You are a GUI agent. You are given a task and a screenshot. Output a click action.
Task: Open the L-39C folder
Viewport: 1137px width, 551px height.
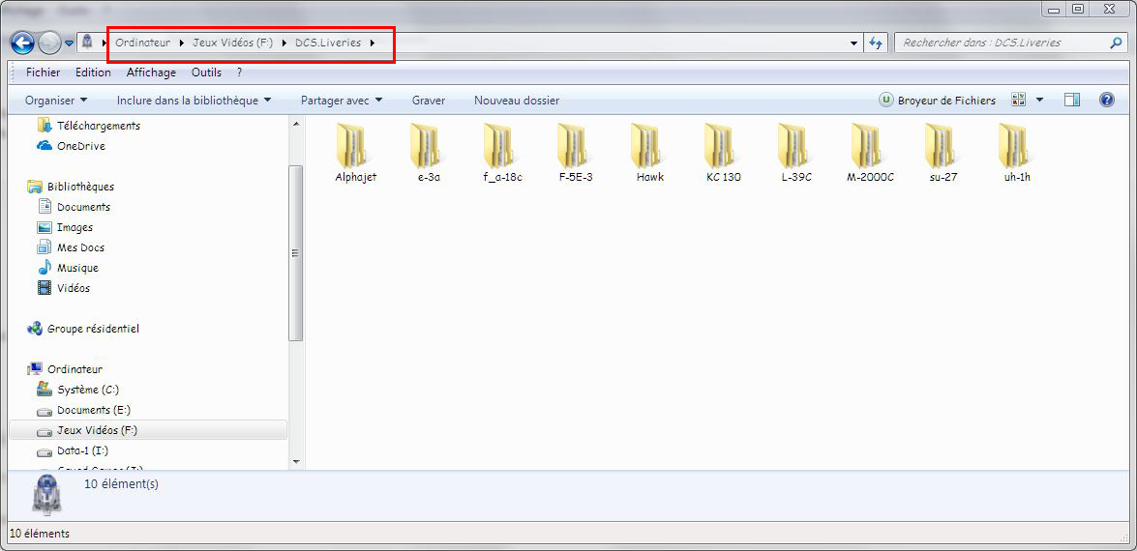point(796,152)
